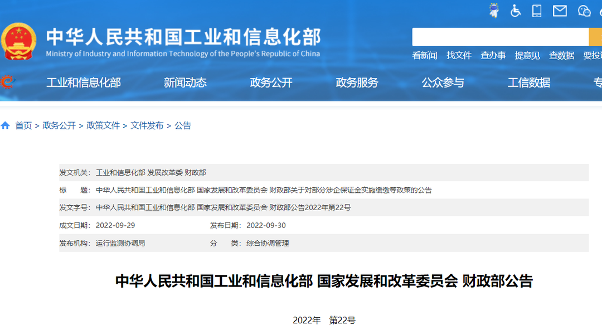Open the 提意见 feedback link
Image resolution: width=602 pixels, height=330 pixels.
coord(527,55)
